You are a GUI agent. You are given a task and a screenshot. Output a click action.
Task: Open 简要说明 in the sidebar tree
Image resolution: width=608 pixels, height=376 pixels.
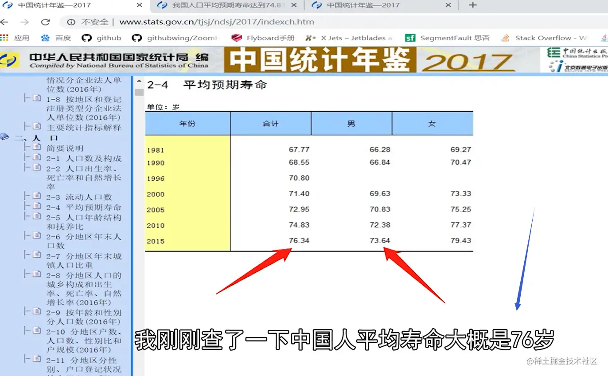(x=65, y=148)
